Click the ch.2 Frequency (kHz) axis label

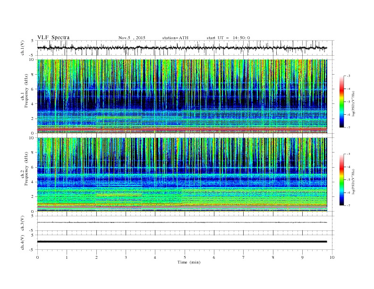25,169
